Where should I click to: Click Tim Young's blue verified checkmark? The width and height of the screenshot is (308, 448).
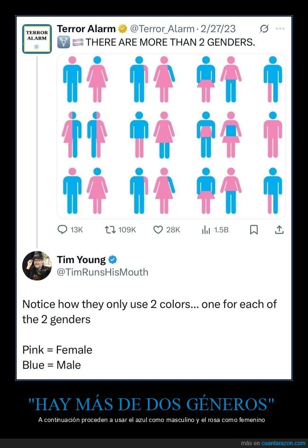pos(113,259)
